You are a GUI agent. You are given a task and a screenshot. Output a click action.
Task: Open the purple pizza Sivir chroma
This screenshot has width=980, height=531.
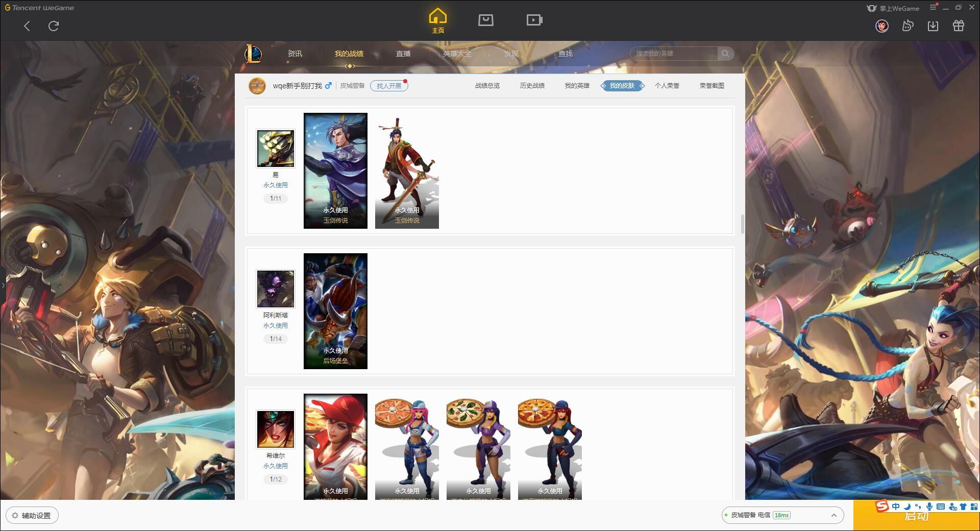(x=478, y=447)
